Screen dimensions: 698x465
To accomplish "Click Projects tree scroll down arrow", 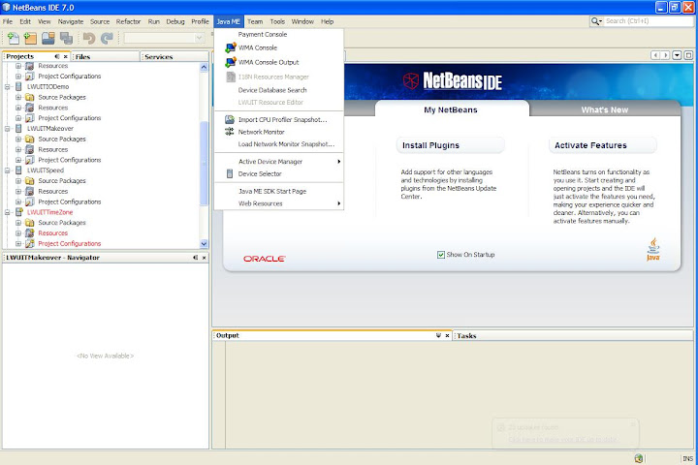I will click(204, 243).
